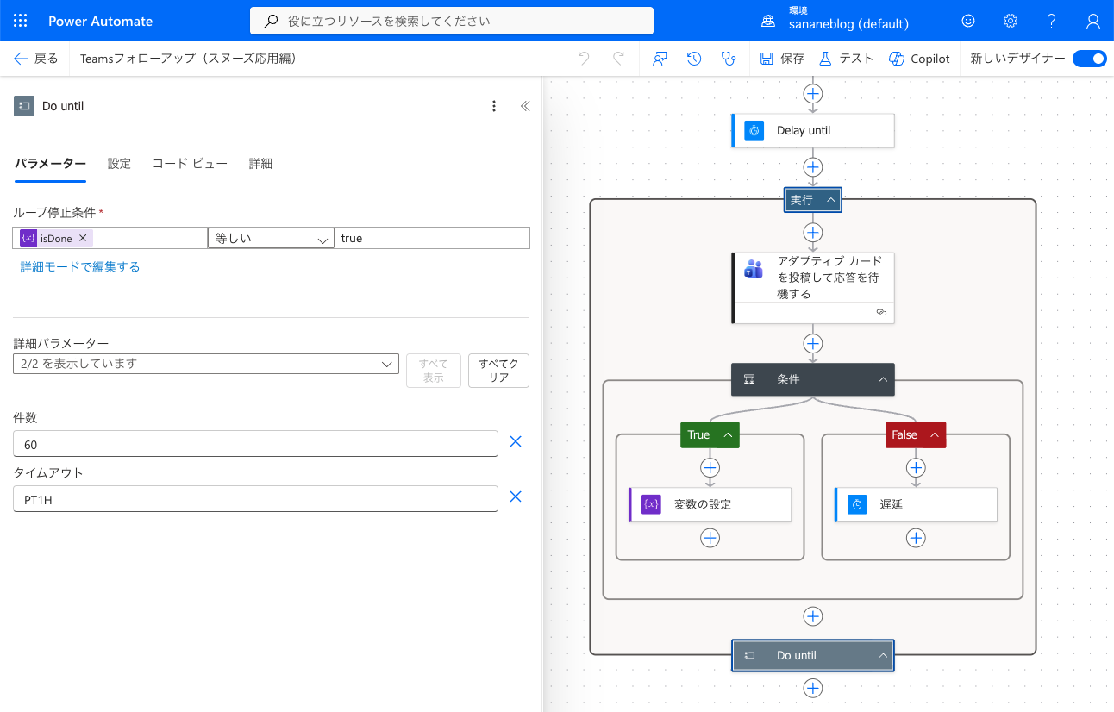Click the flow title Teamsフォローアップ

coord(188,59)
